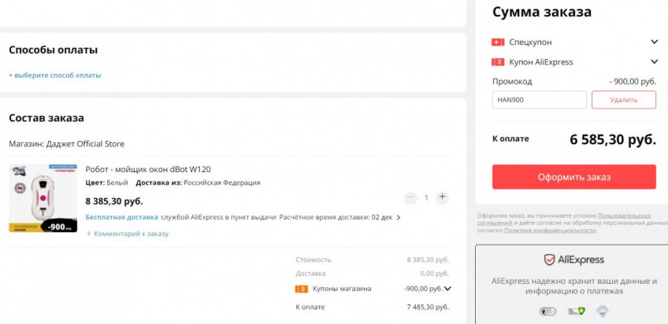Increase item quantity with plus button

(x=442, y=197)
